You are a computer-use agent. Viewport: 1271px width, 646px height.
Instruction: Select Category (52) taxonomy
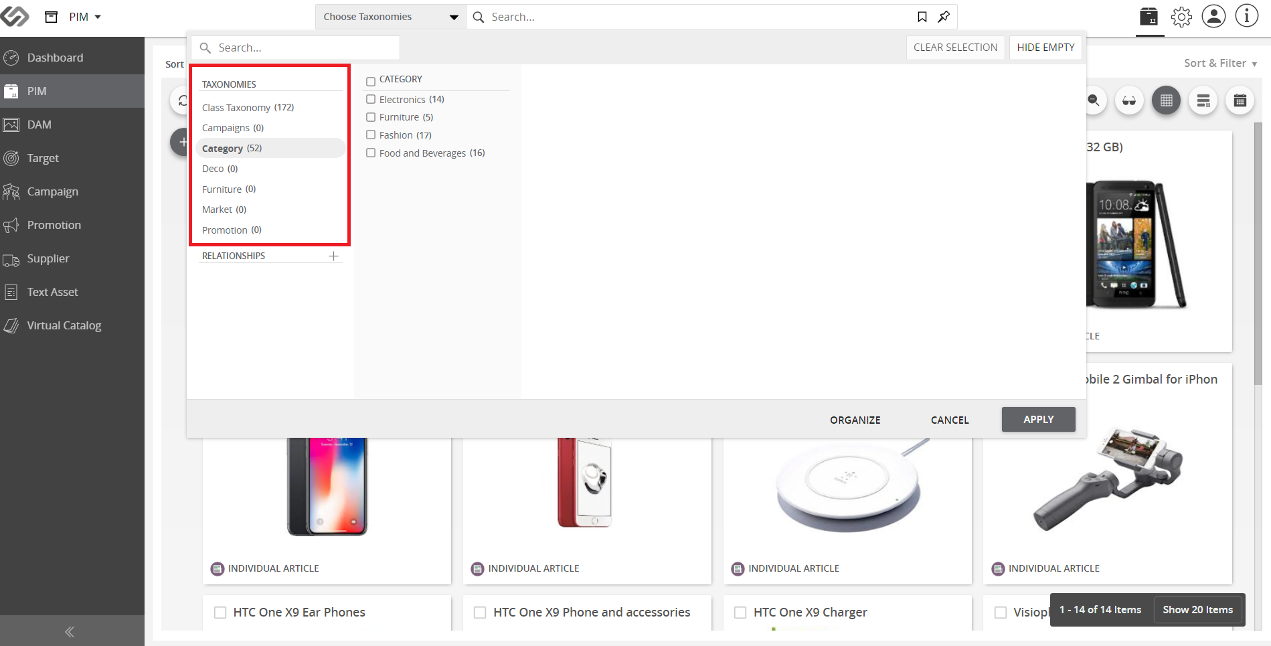[x=271, y=148]
